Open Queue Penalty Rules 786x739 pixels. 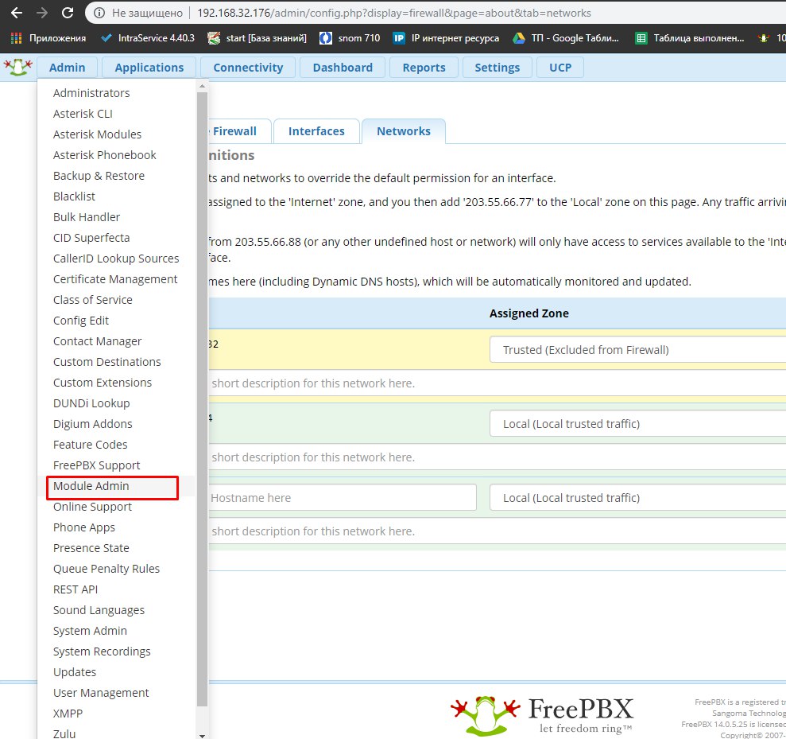106,569
